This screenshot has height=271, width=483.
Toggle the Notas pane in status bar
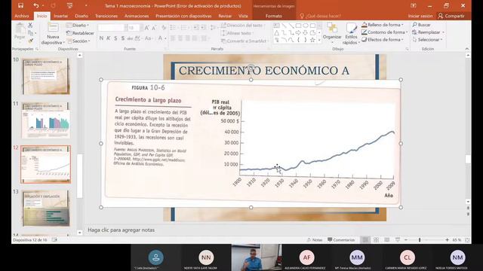pos(315,239)
